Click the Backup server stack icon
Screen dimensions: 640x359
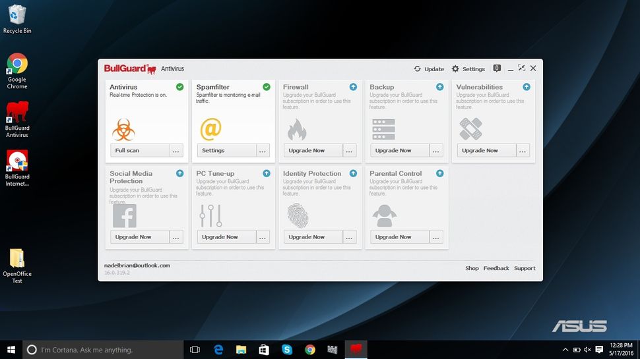[384, 129]
